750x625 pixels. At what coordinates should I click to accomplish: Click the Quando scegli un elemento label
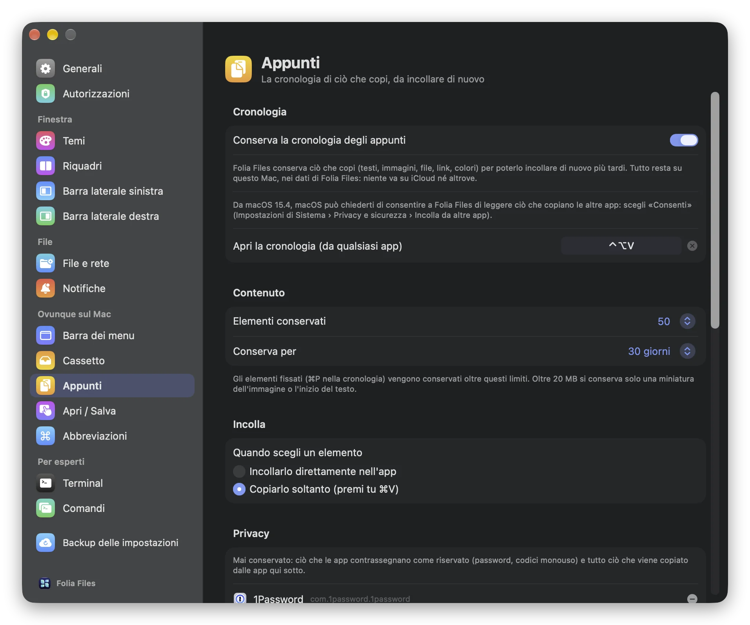tap(297, 453)
